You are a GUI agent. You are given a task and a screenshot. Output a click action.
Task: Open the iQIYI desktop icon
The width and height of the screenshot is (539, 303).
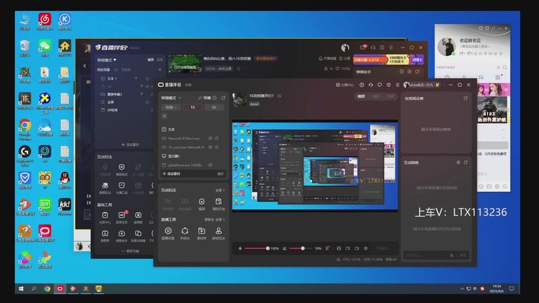click(44, 207)
